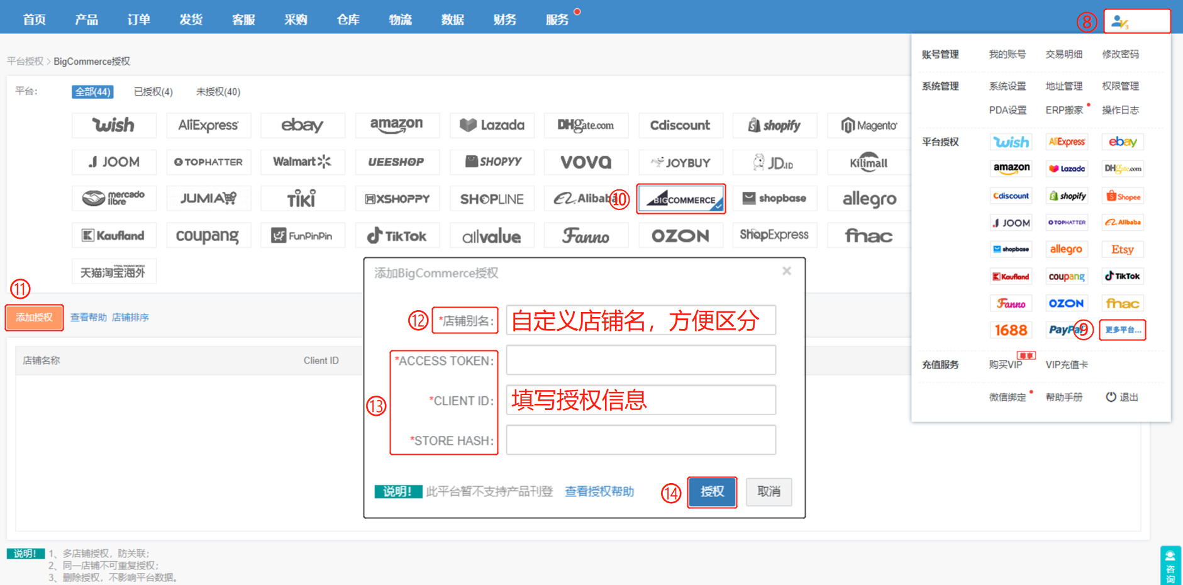Open the 订单 menu in the top navigation
The height and width of the screenshot is (585, 1183).
(x=138, y=19)
